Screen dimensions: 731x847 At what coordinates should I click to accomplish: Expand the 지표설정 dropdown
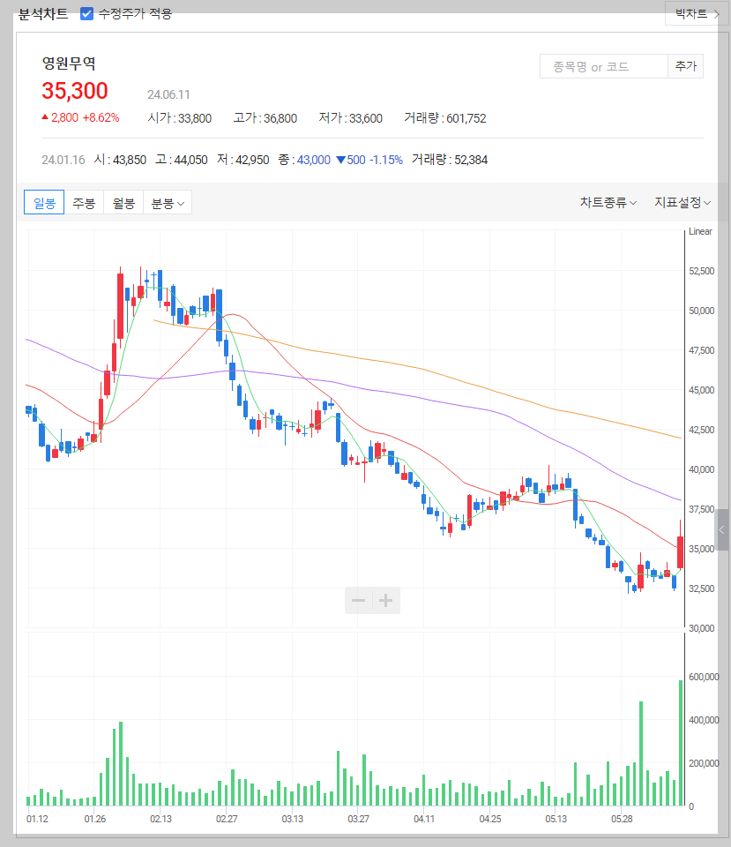pos(683,203)
